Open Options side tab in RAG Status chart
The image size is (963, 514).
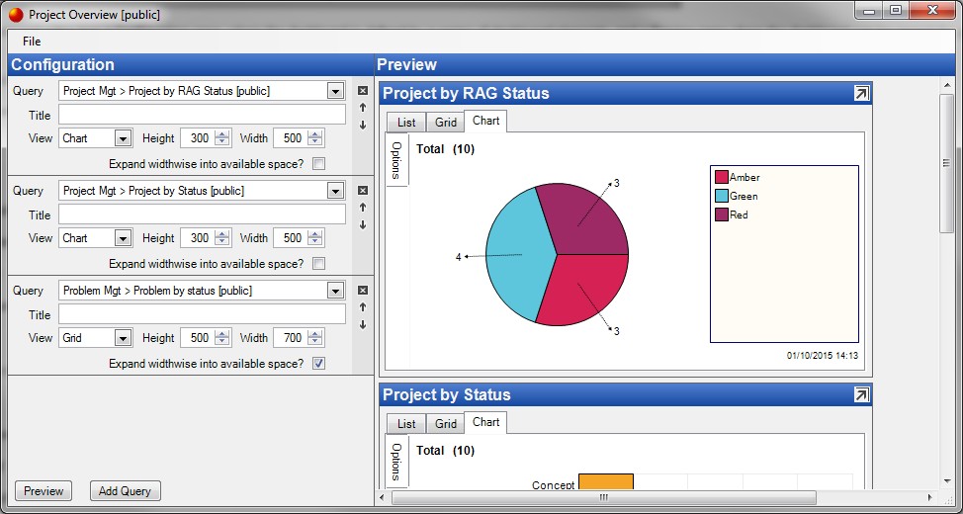pyautogui.click(x=396, y=160)
